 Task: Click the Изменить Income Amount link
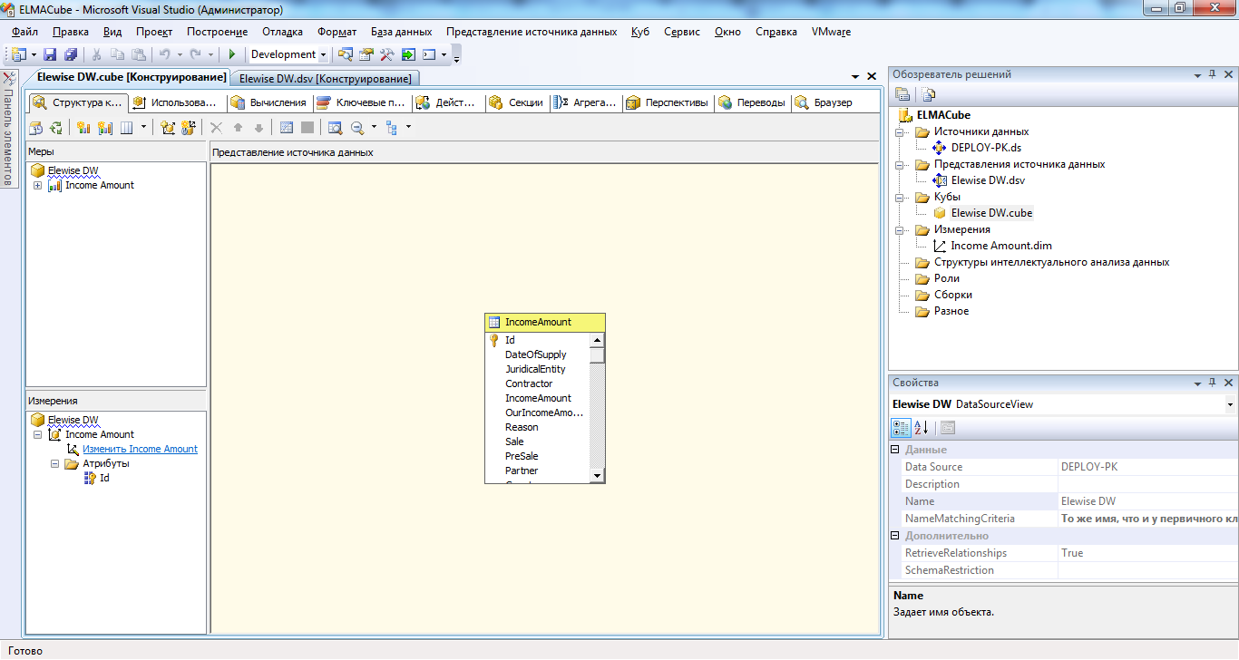(x=140, y=449)
